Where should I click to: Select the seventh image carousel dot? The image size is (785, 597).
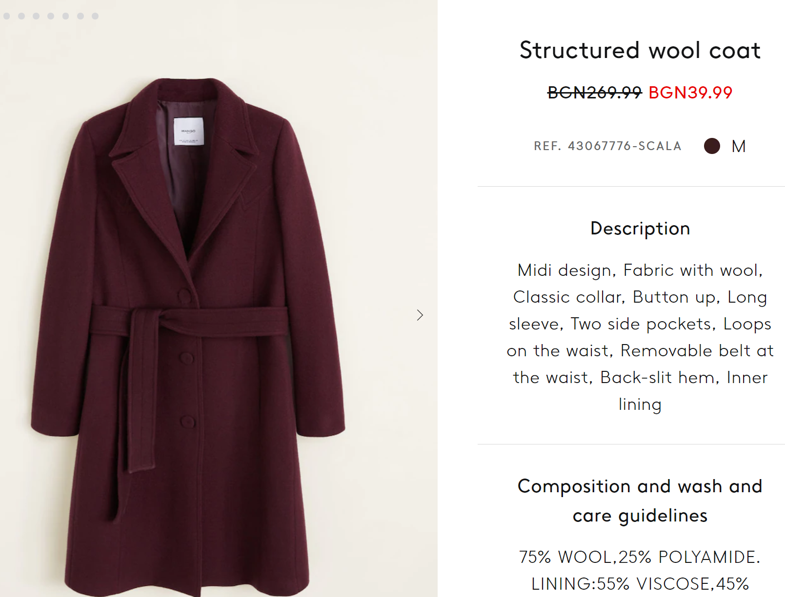[95, 16]
